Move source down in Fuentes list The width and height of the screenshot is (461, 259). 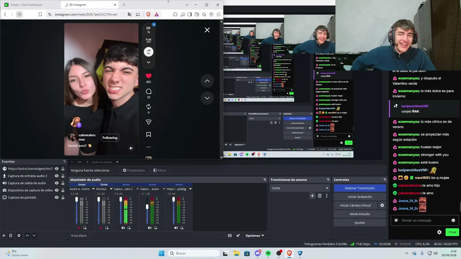[34, 236]
